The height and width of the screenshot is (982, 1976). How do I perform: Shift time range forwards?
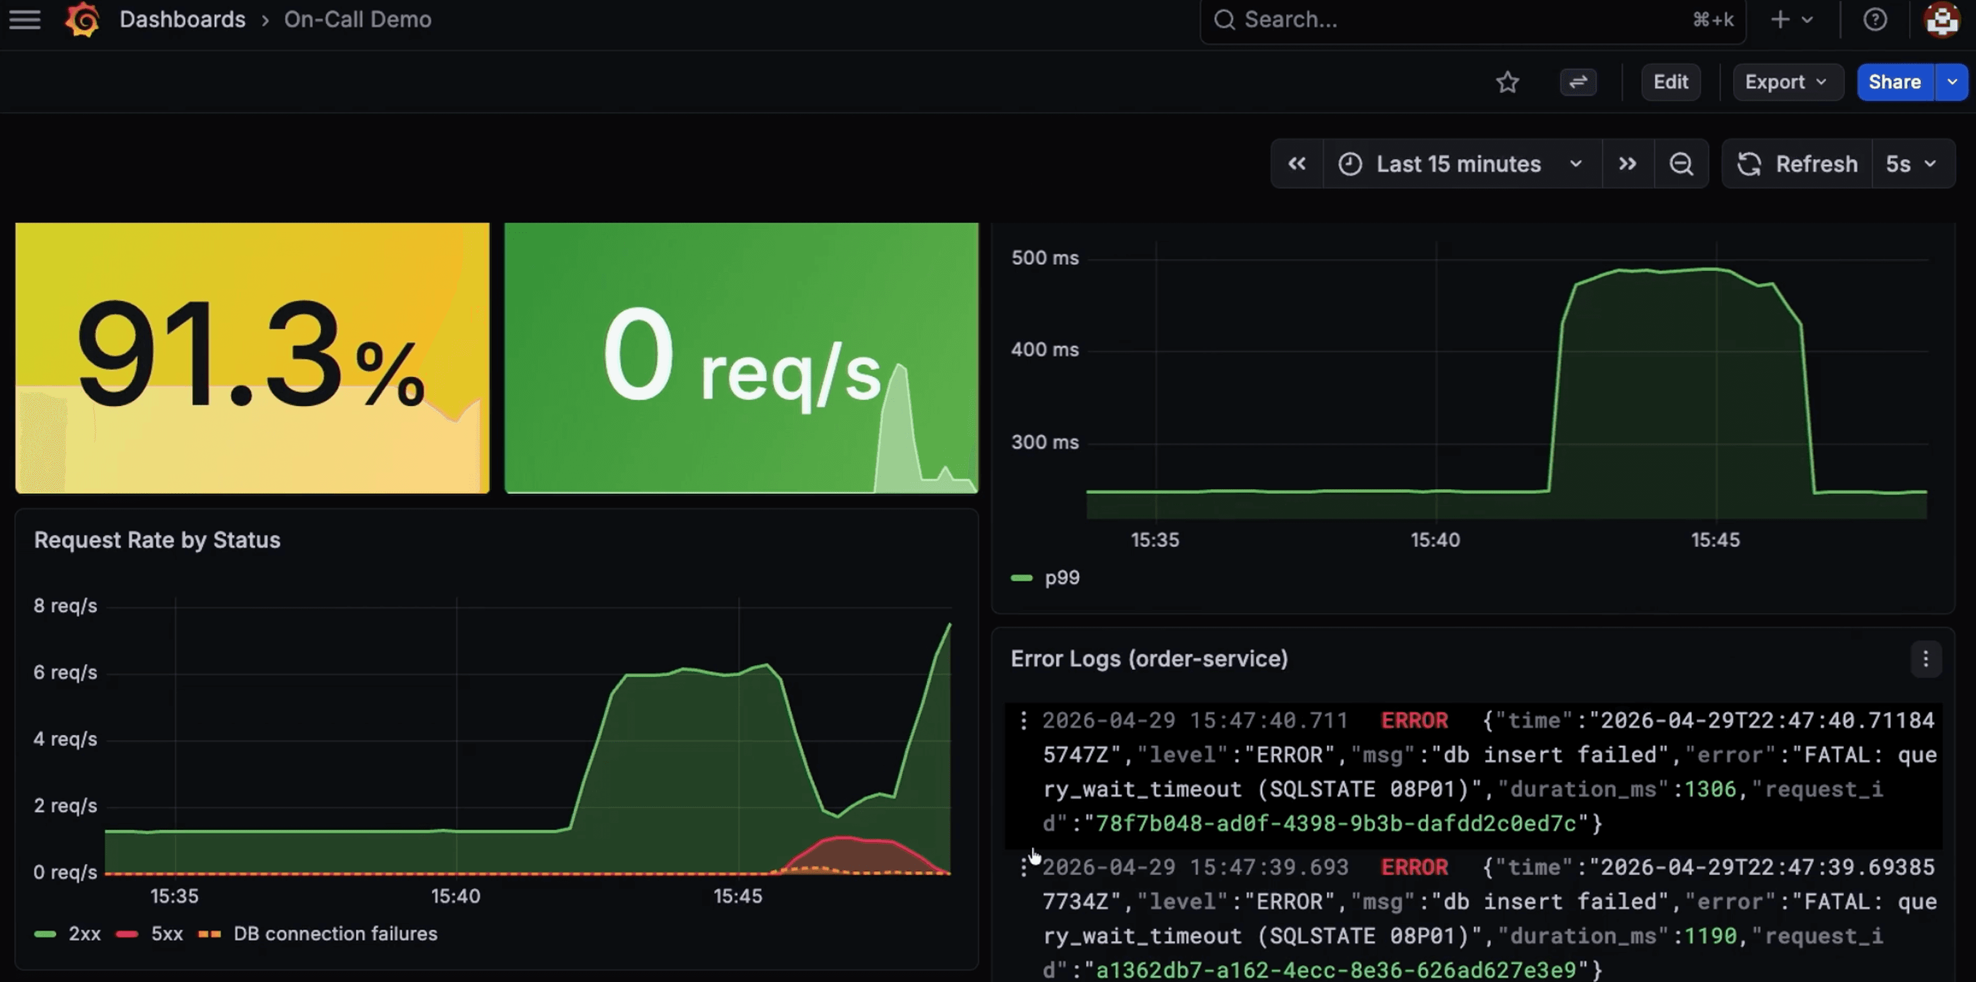click(x=1628, y=163)
